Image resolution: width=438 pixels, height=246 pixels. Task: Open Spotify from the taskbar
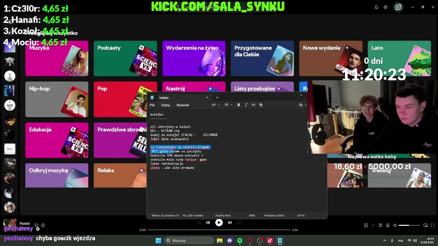tap(240, 241)
